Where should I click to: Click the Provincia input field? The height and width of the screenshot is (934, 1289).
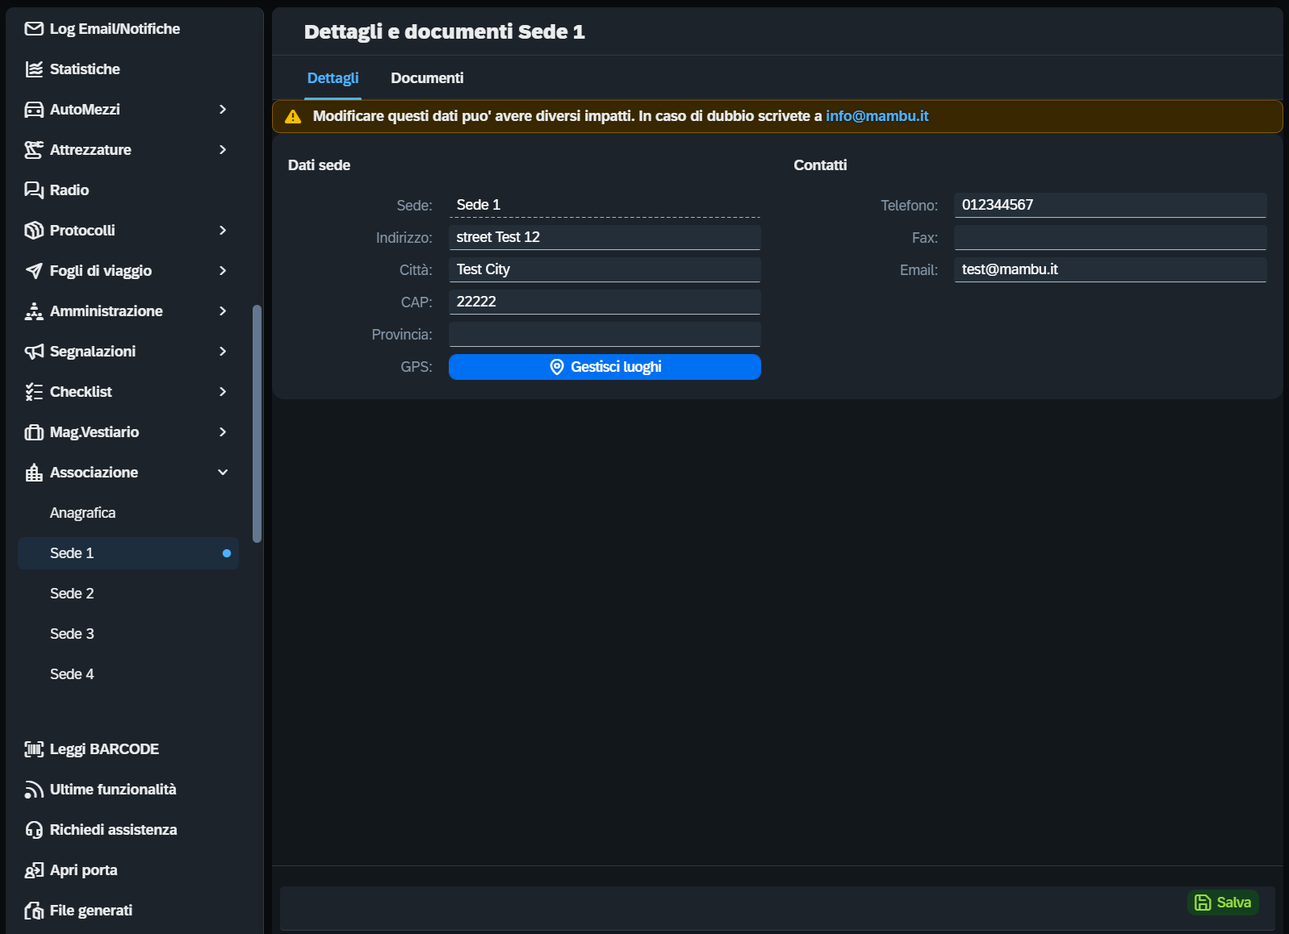pos(605,334)
